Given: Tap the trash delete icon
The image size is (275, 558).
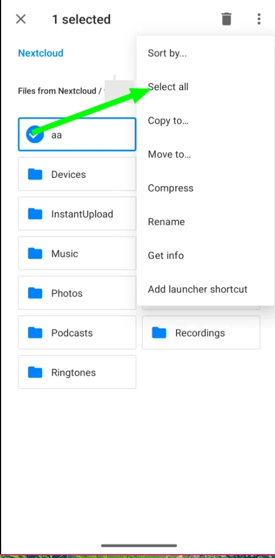Looking at the screenshot, I should pos(226,19).
